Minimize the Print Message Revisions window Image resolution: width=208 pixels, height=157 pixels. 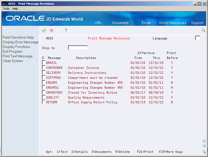pos(195,4)
